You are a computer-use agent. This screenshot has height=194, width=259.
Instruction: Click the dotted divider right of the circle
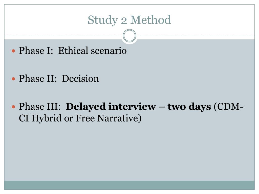[x=196, y=36]
